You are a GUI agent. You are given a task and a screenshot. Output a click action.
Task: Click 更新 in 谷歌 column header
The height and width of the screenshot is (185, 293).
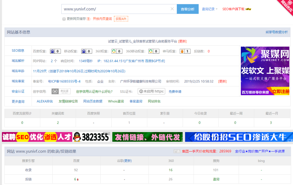pos(128,161)
